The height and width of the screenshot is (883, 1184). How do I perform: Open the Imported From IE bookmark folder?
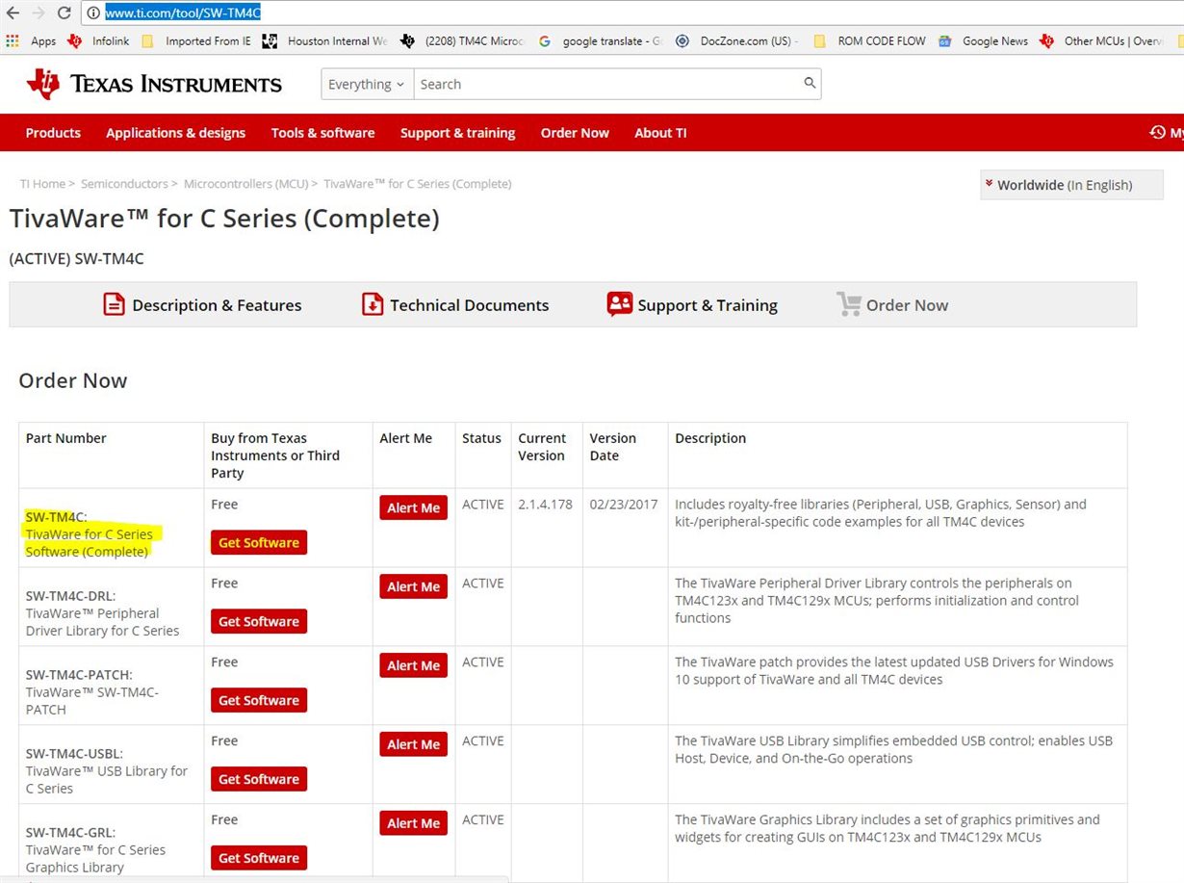[195, 41]
